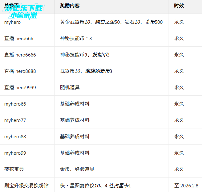This screenshot has width=202, height=192.
Task: Select the myhero code in the first row
Action: [x=13, y=22]
